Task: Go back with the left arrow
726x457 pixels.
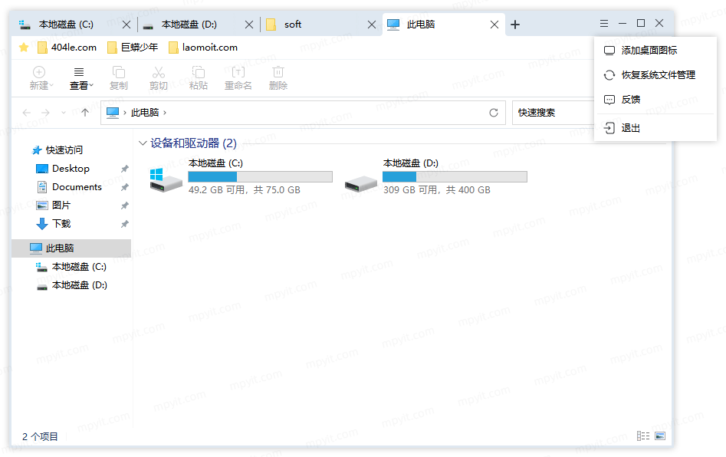Action: tap(27, 113)
